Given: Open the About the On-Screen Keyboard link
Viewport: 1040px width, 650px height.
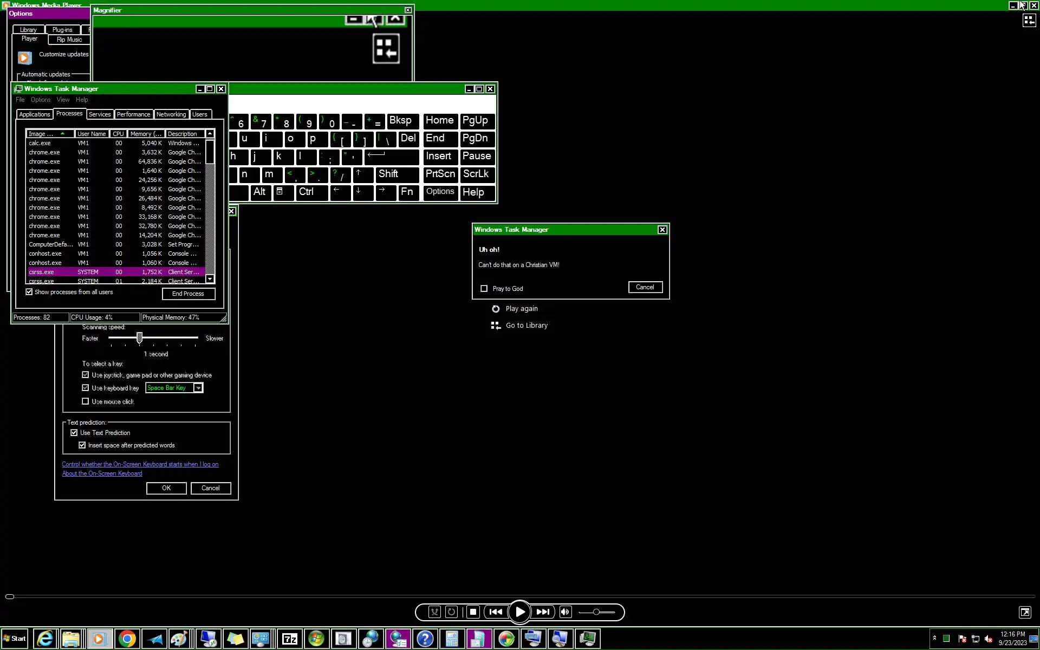Looking at the screenshot, I should pos(102,473).
